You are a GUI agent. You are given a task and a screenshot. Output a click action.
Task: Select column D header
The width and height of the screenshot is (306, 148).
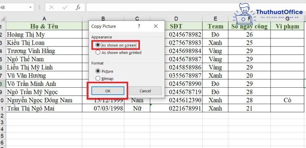coord(176,19)
